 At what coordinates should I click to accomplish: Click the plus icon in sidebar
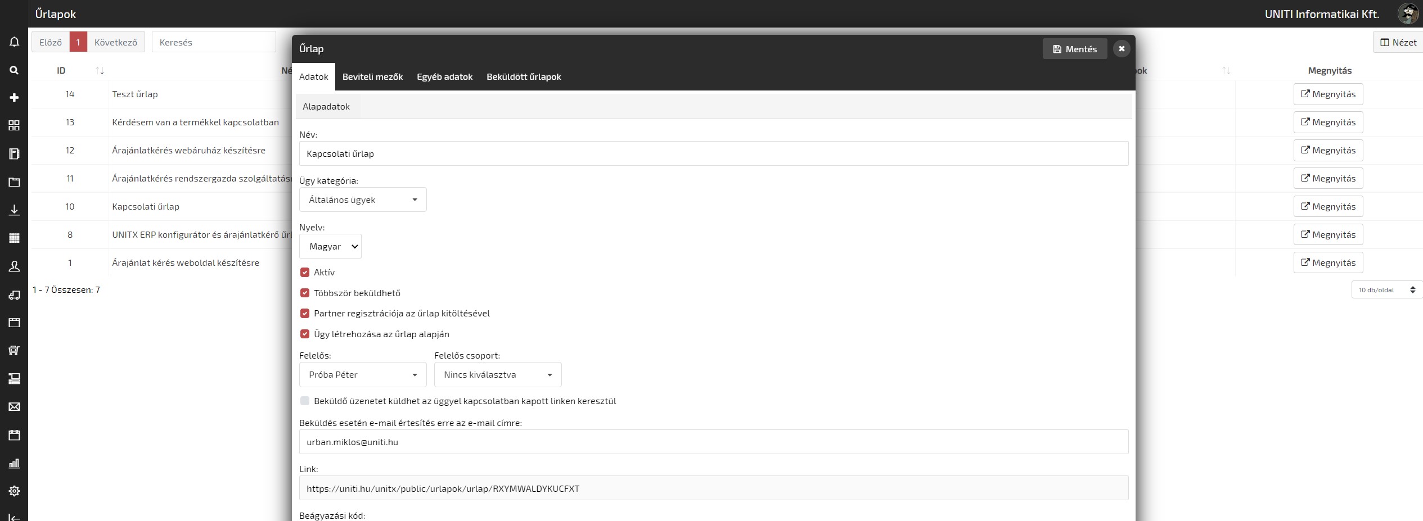[14, 98]
